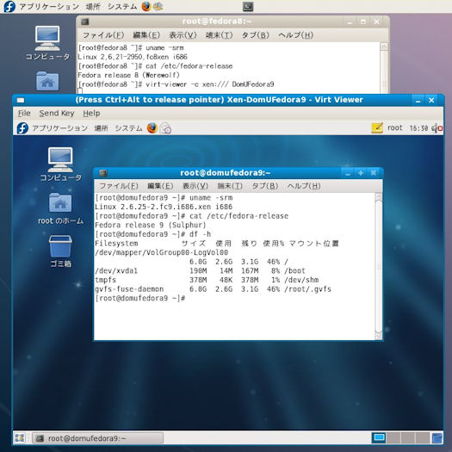The image size is (452, 452).
Task: Click the terminal icon in host top panel
Action: point(248,6)
